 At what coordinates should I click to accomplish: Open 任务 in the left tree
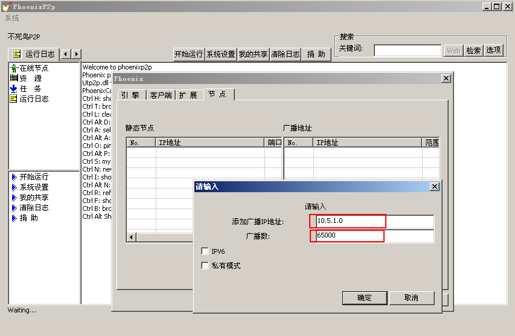click(27, 88)
